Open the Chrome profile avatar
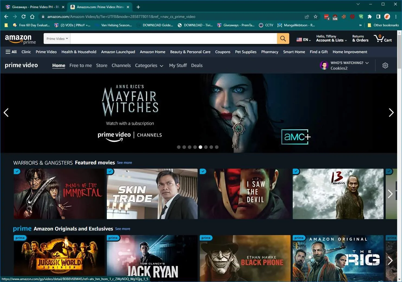Screen dimensions: 402x282 (x=387, y=17)
